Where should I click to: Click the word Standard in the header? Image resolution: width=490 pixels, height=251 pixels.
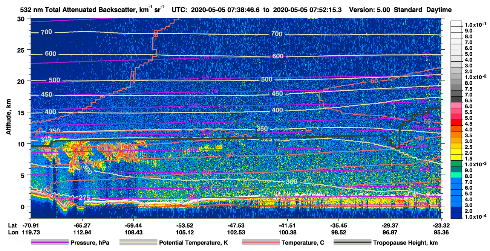pyautogui.click(x=409, y=9)
